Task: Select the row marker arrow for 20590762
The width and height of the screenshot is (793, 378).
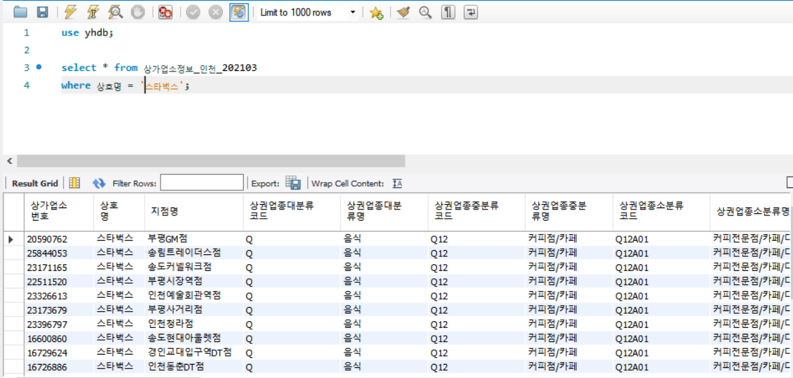Action: (x=11, y=239)
